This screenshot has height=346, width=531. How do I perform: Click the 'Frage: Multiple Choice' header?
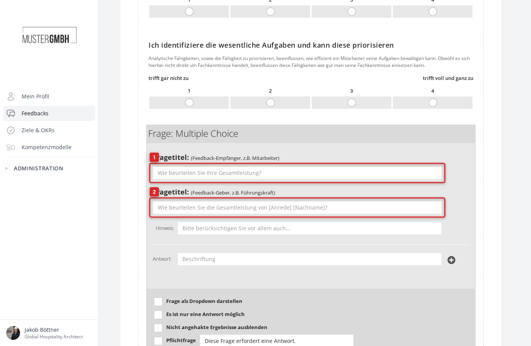pyautogui.click(x=193, y=134)
